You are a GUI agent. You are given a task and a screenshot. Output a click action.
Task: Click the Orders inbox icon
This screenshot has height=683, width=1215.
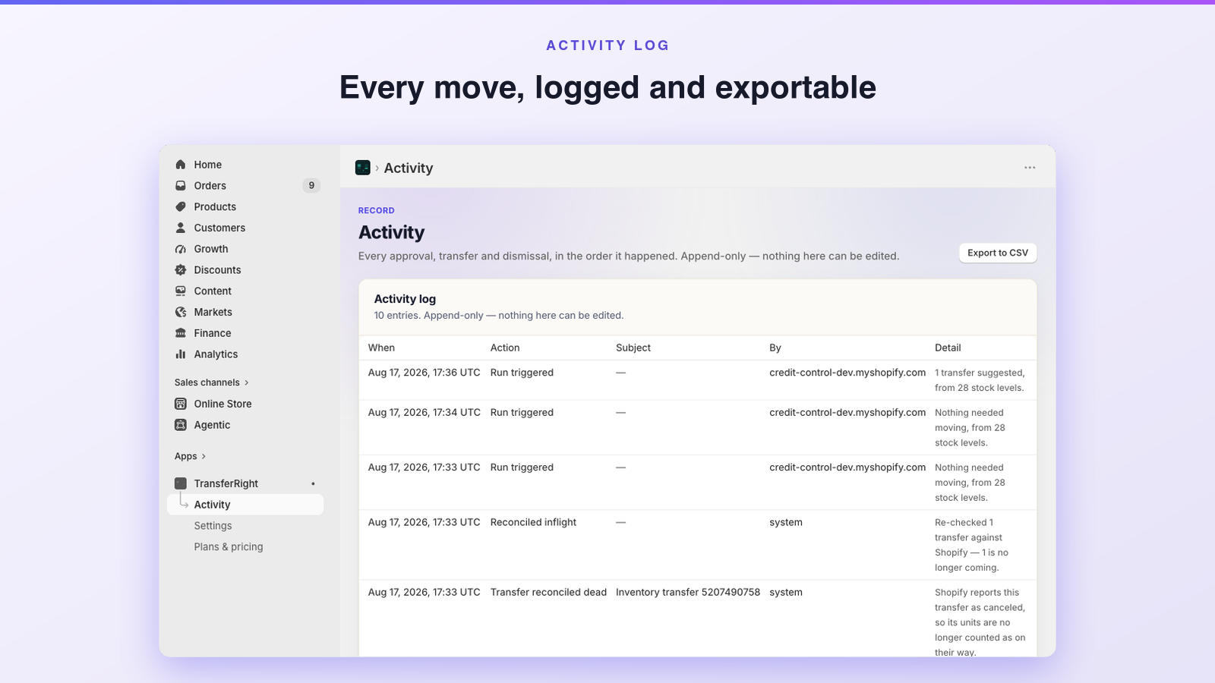point(181,186)
